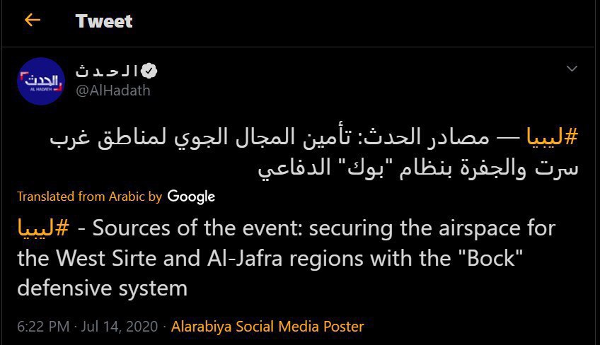Click the 6:22 PM timestamp

(x=42, y=327)
